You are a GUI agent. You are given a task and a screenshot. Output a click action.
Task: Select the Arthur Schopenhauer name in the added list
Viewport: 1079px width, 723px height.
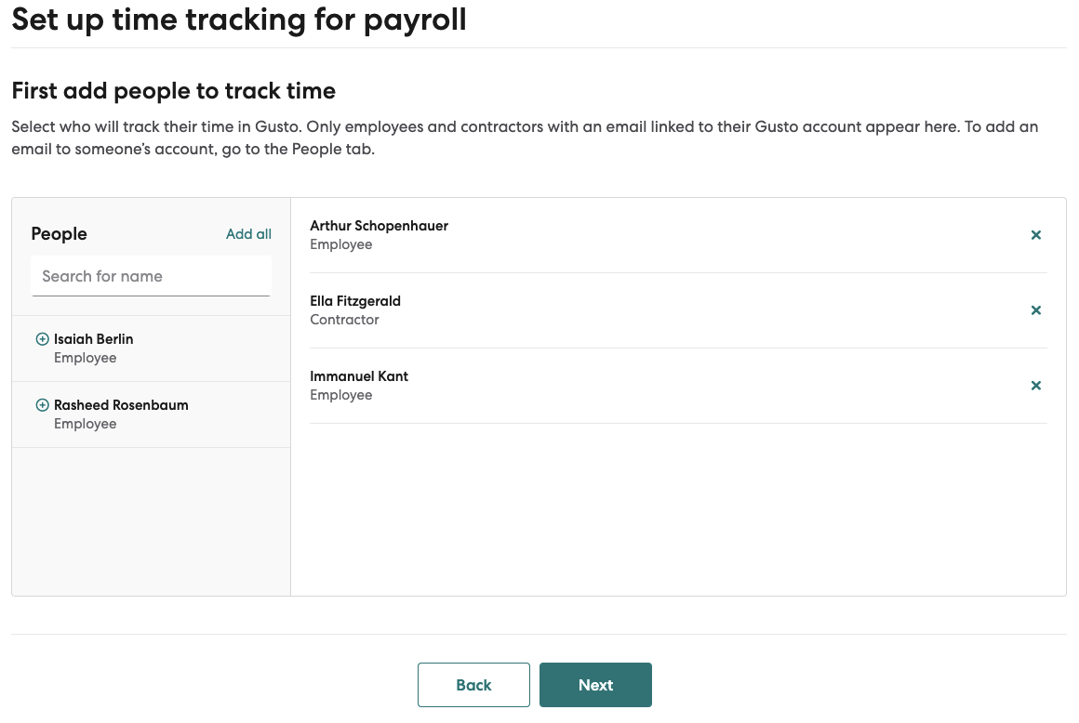(379, 226)
